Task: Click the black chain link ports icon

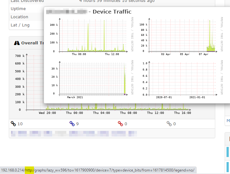Action: pos(13,124)
